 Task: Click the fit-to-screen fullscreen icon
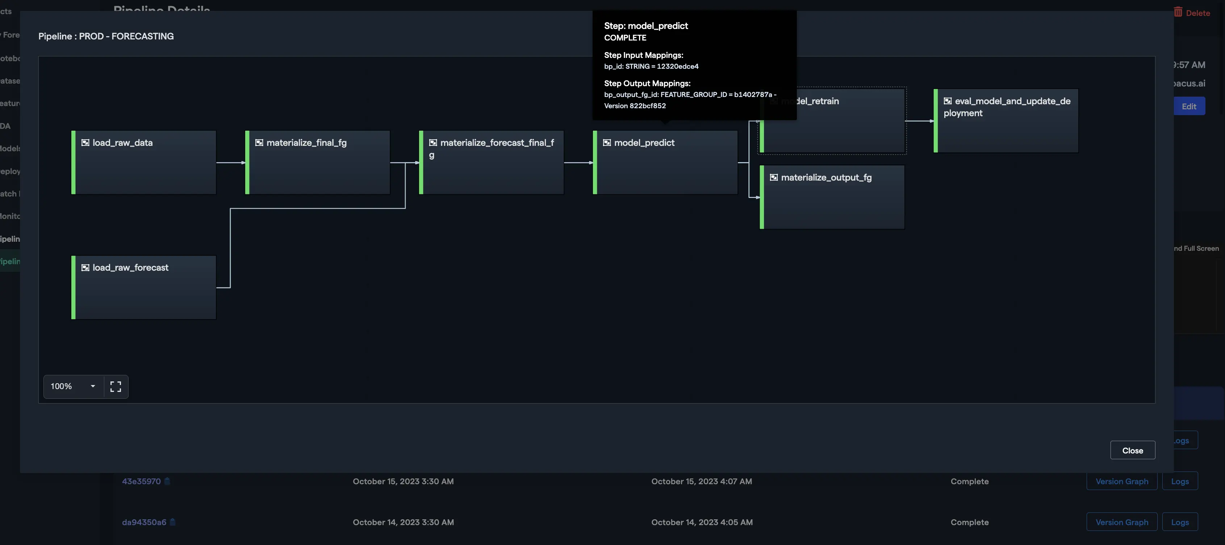pos(116,386)
